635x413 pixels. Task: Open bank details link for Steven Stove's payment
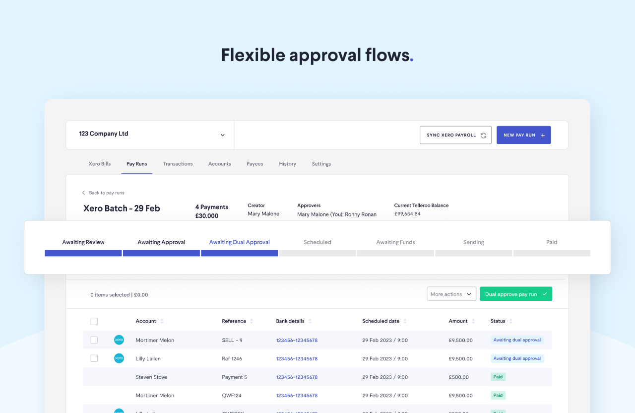coord(297,377)
